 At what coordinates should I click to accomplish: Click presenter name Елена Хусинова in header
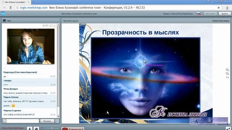(221, 21)
